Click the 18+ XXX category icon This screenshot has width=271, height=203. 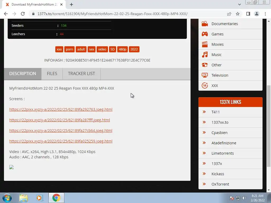click(x=205, y=86)
